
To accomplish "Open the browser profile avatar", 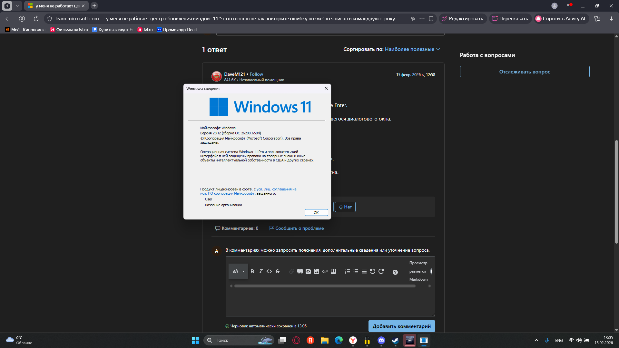I will click(555, 6).
